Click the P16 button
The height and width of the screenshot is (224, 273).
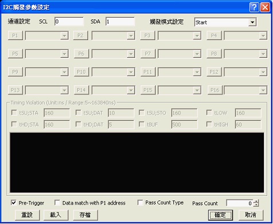[215, 90]
